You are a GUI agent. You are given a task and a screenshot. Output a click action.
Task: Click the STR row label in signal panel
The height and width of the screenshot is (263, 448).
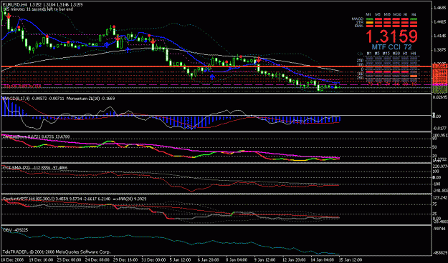(360, 22)
